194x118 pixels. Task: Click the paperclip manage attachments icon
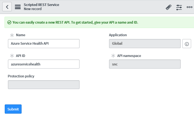169,7
